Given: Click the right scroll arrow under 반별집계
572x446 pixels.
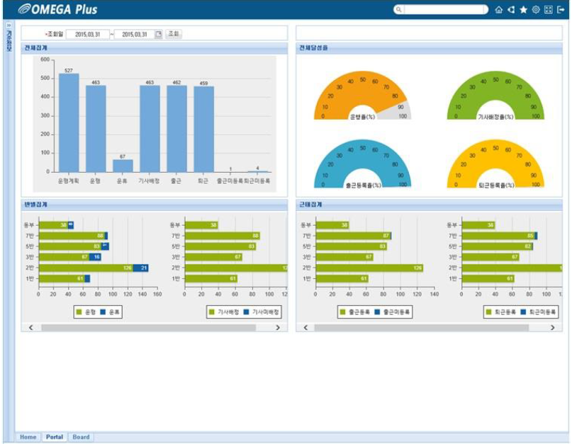Looking at the screenshot, I should point(277,328).
